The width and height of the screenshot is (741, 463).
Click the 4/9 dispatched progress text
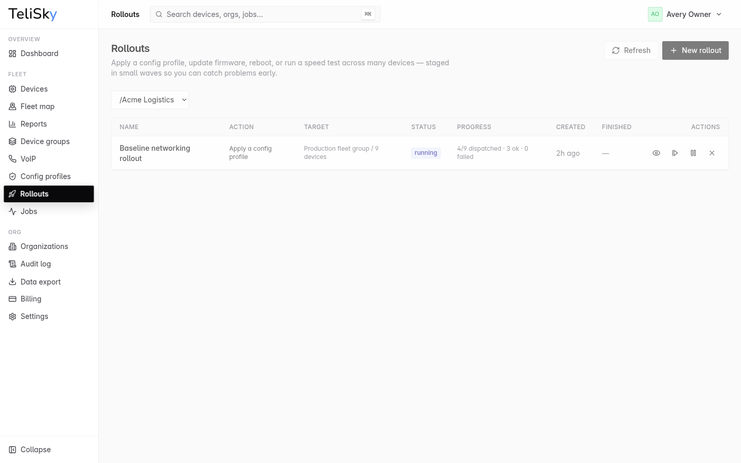(x=492, y=153)
